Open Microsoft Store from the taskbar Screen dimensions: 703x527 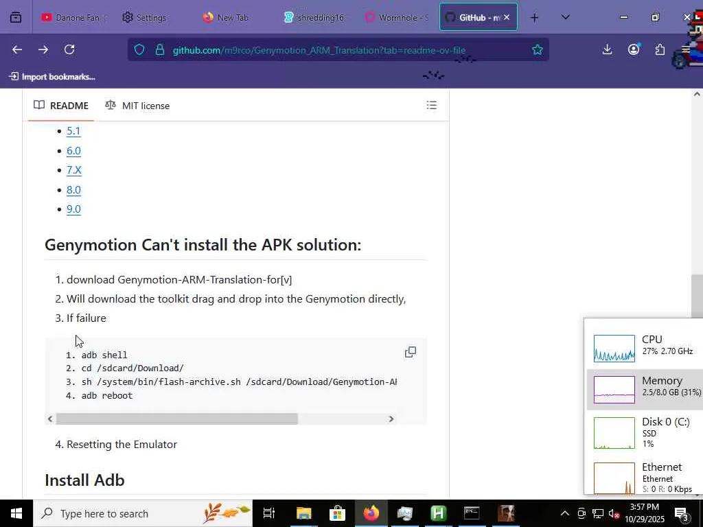(x=337, y=513)
